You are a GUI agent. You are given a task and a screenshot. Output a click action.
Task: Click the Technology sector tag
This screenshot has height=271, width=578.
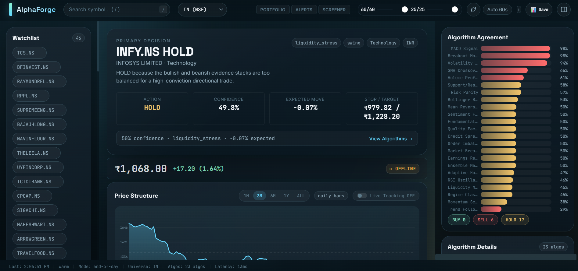(383, 43)
